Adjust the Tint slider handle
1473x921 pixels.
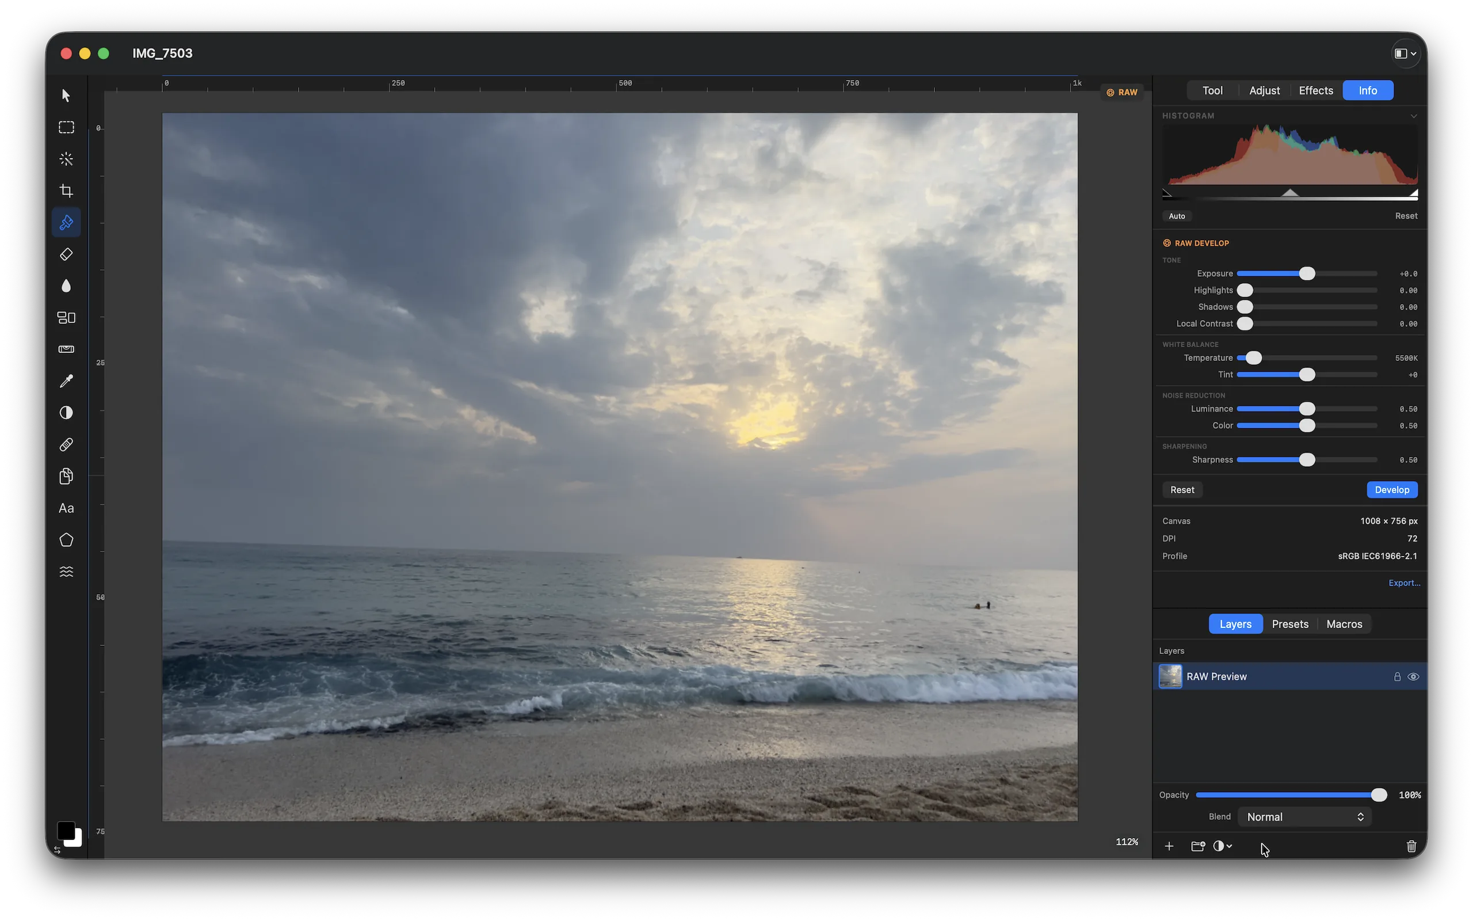click(x=1306, y=375)
